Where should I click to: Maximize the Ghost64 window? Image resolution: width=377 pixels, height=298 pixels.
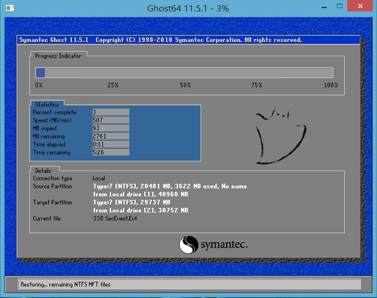340,7
